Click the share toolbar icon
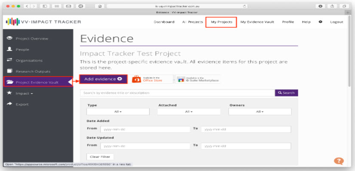 click(x=332, y=6)
